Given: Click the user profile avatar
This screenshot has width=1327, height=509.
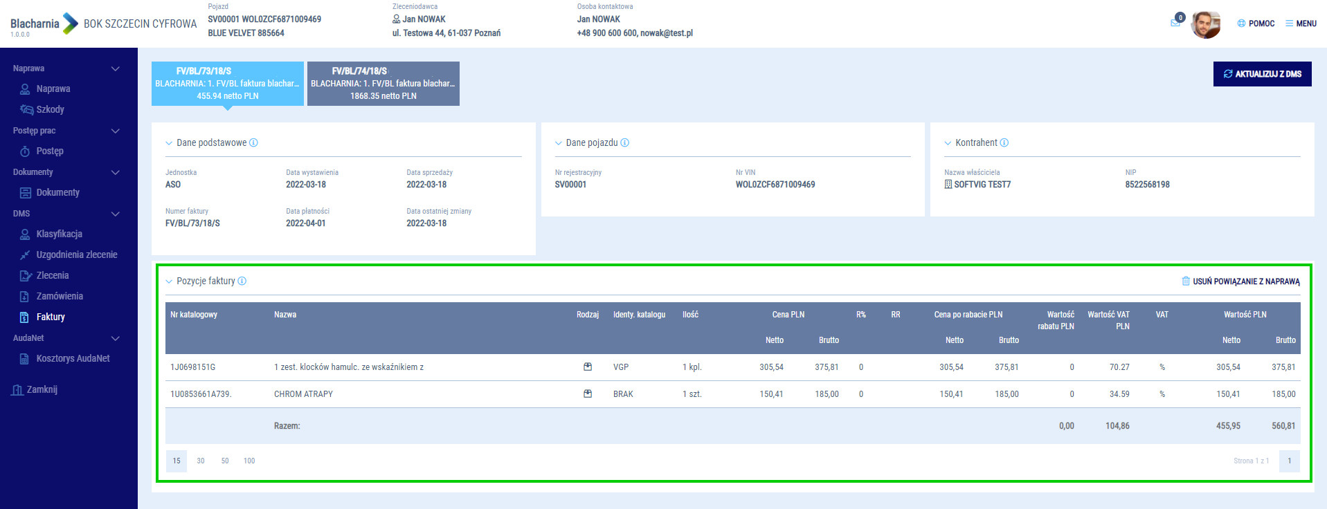Looking at the screenshot, I should 1205,24.
